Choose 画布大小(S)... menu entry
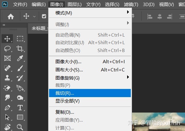 [90, 70]
